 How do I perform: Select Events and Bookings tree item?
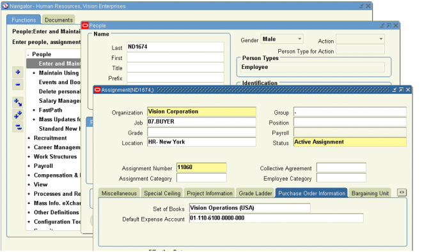[x=59, y=82]
